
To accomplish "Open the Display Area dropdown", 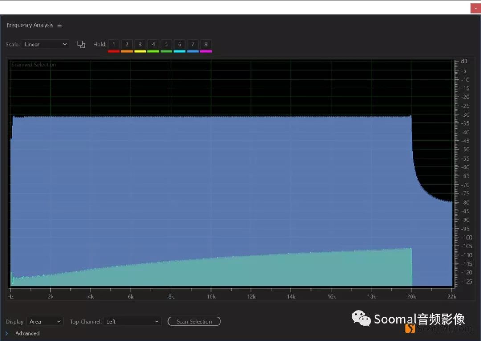I will pyautogui.click(x=45, y=321).
